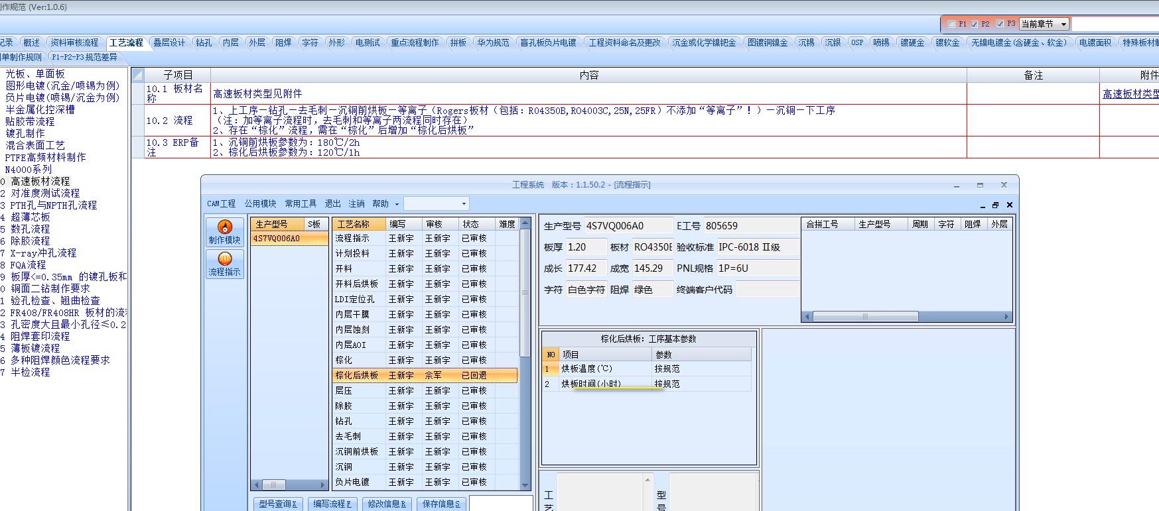Select the LDI定位孔 process row
Screen dimensions: 1159x511
425,299
